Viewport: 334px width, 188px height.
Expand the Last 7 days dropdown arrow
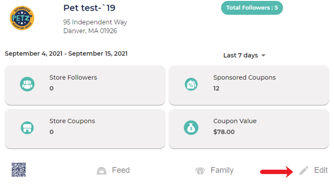(263, 56)
